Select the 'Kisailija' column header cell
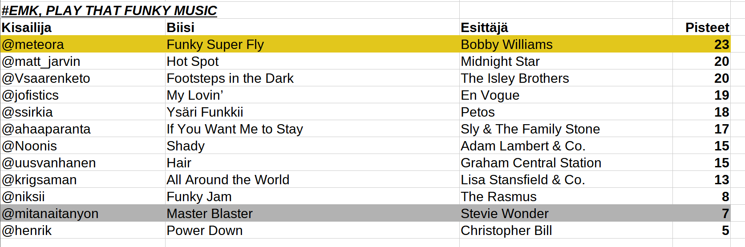 pyautogui.click(x=27, y=28)
